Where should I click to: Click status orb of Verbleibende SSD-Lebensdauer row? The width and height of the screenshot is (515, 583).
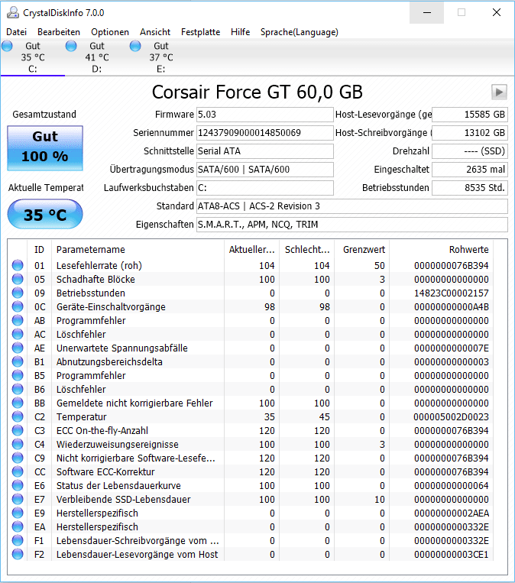(18, 500)
